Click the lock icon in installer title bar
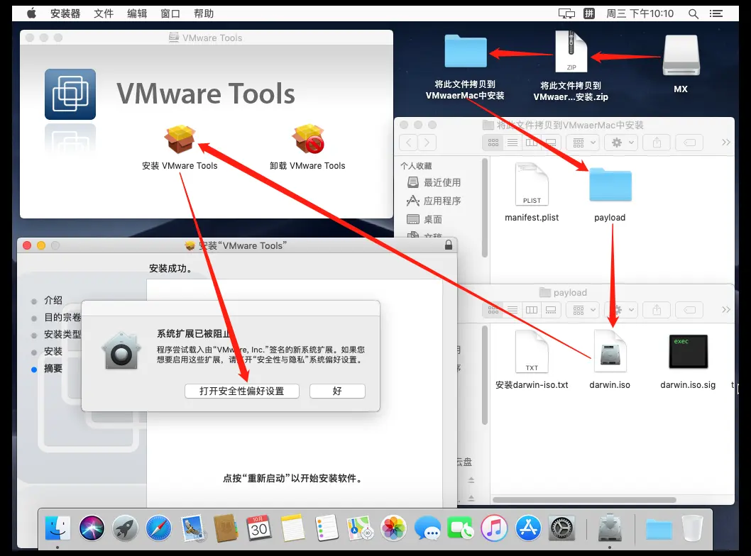Image resolution: width=751 pixels, height=556 pixels. pos(449,245)
